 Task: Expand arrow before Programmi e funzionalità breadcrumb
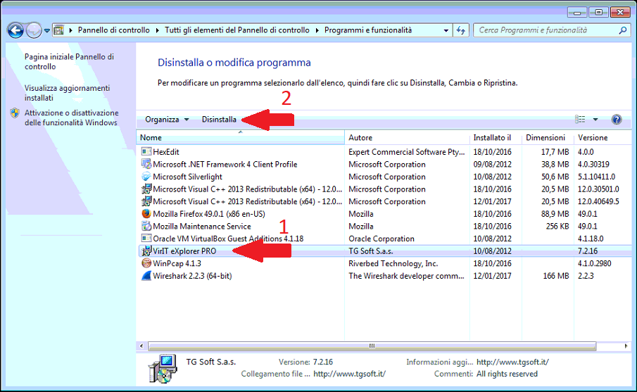tap(317, 30)
